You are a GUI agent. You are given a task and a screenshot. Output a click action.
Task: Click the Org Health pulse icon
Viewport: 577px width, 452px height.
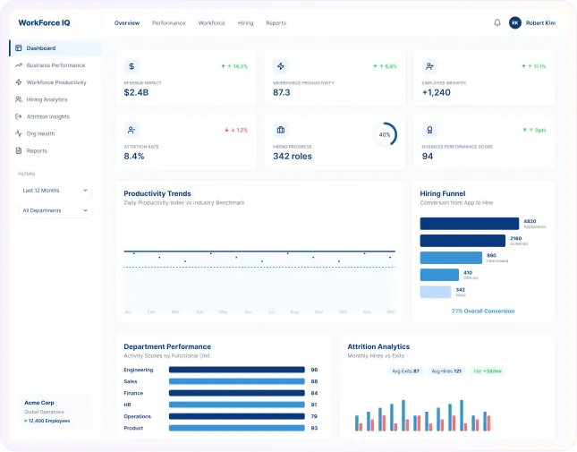19,133
